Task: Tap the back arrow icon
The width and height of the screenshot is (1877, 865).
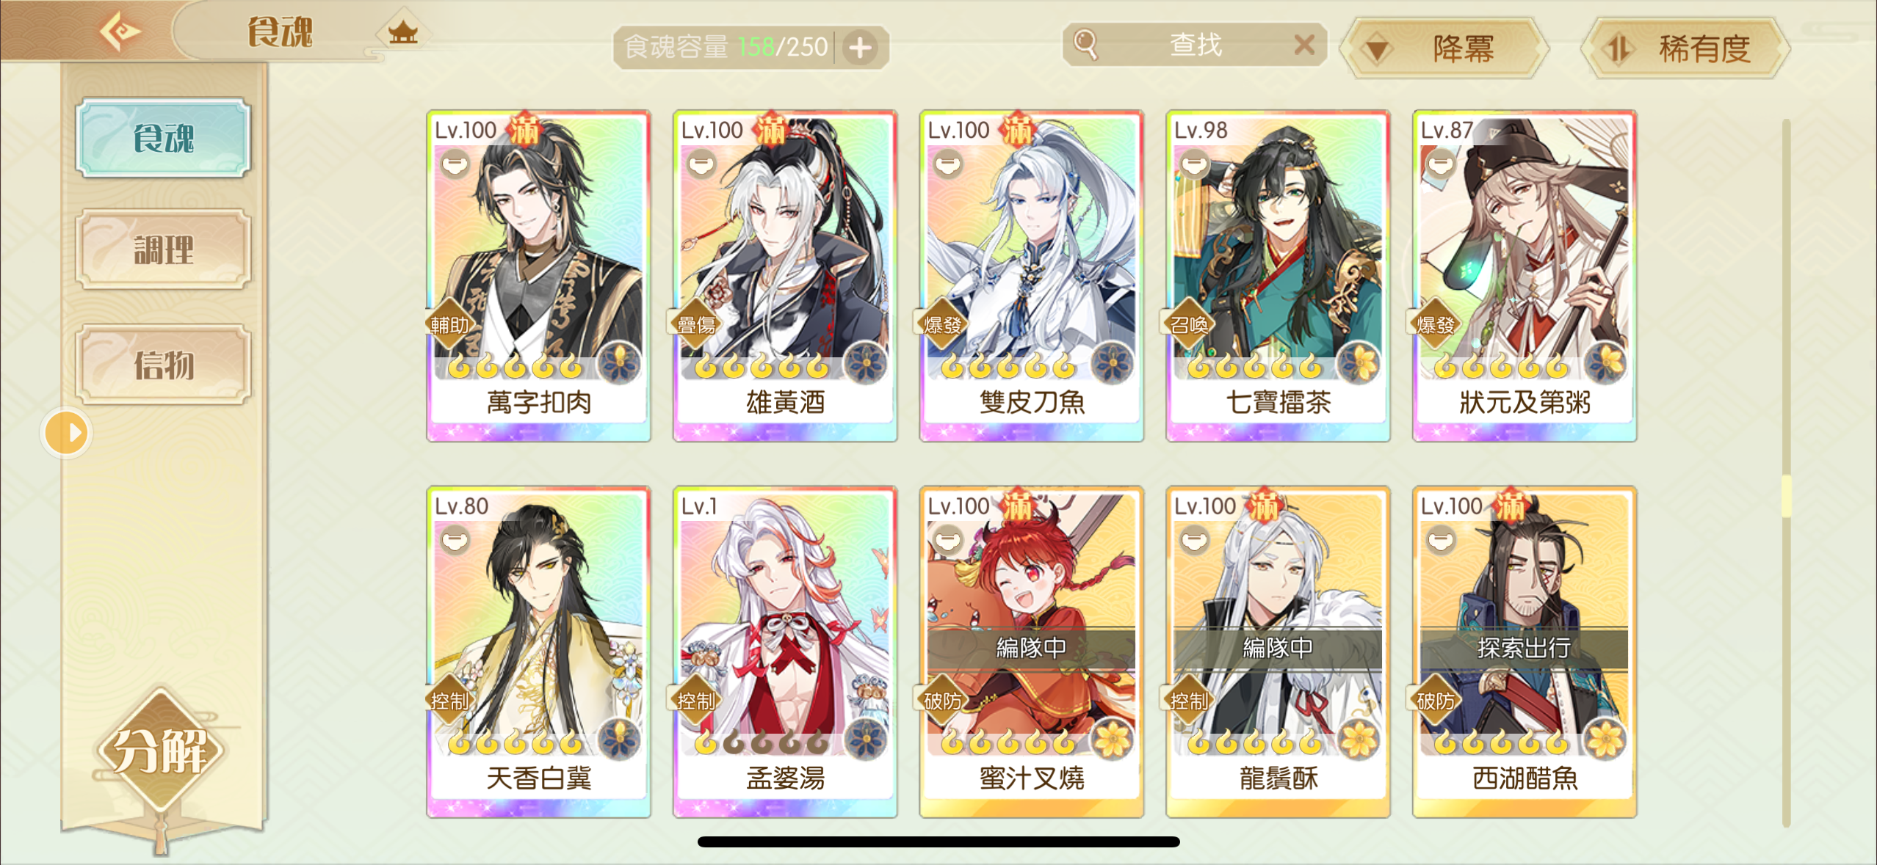Action: tap(120, 32)
